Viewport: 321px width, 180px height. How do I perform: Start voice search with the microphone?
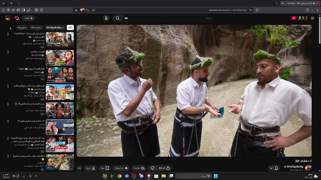click(x=106, y=18)
